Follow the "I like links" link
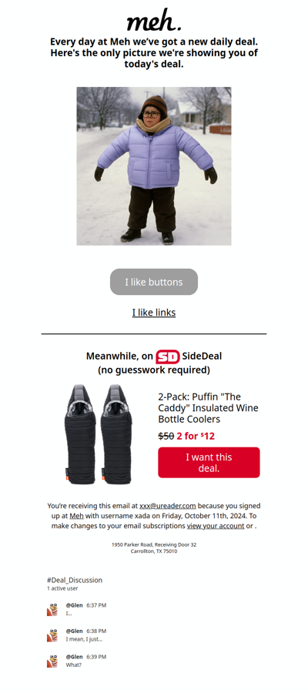The width and height of the screenshot is (308, 693). pos(154,313)
